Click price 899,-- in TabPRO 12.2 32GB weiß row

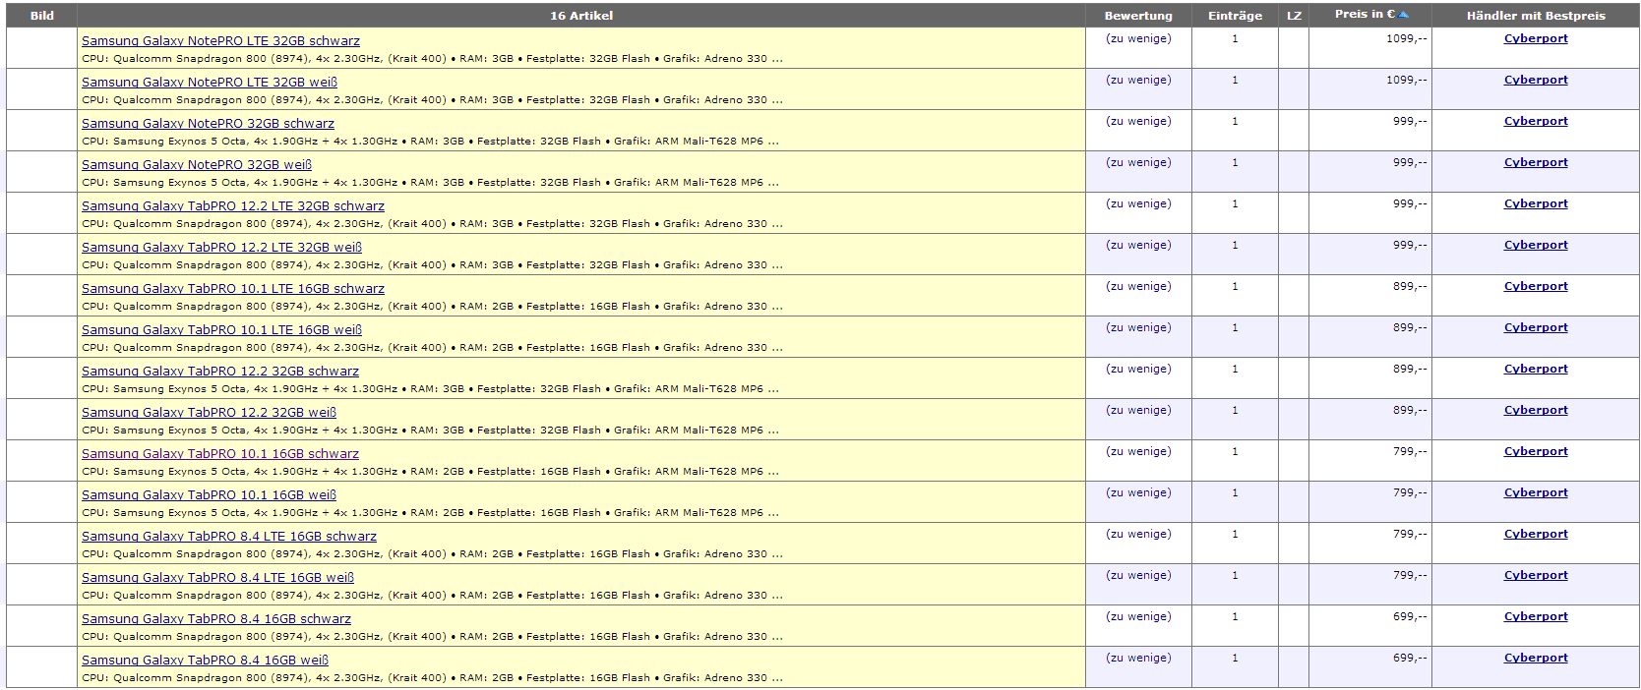pos(1410,411)
